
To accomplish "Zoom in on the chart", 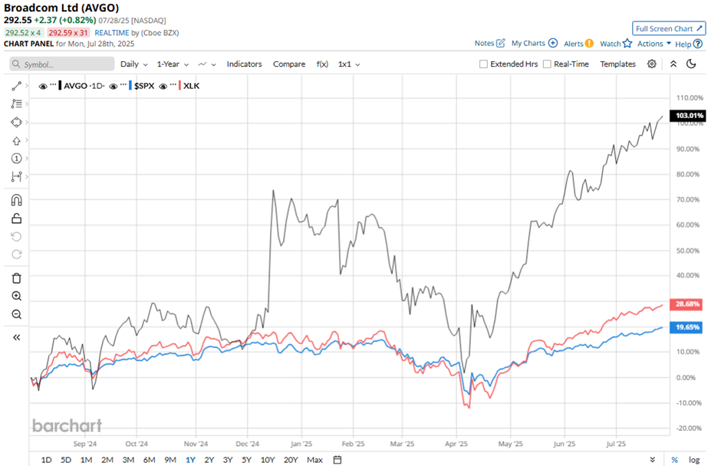I will coord(17,296).
